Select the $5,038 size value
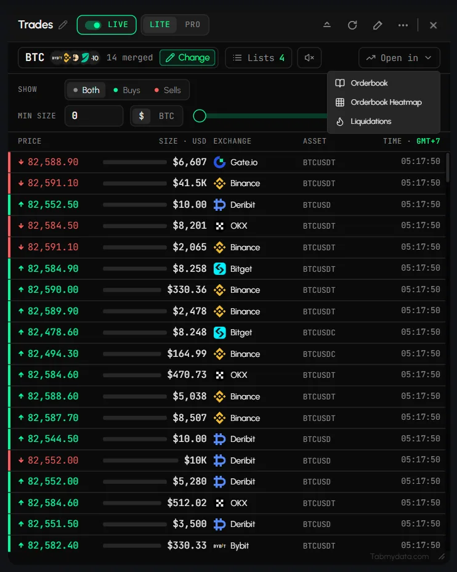 (x=190, y=396)
